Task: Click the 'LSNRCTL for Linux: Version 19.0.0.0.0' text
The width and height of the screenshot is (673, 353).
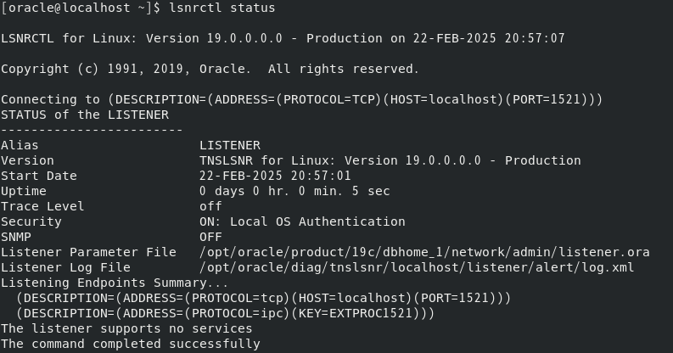Action: 142,38
